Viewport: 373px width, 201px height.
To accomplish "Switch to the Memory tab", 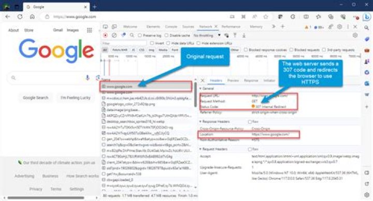I will pos(256,26).
